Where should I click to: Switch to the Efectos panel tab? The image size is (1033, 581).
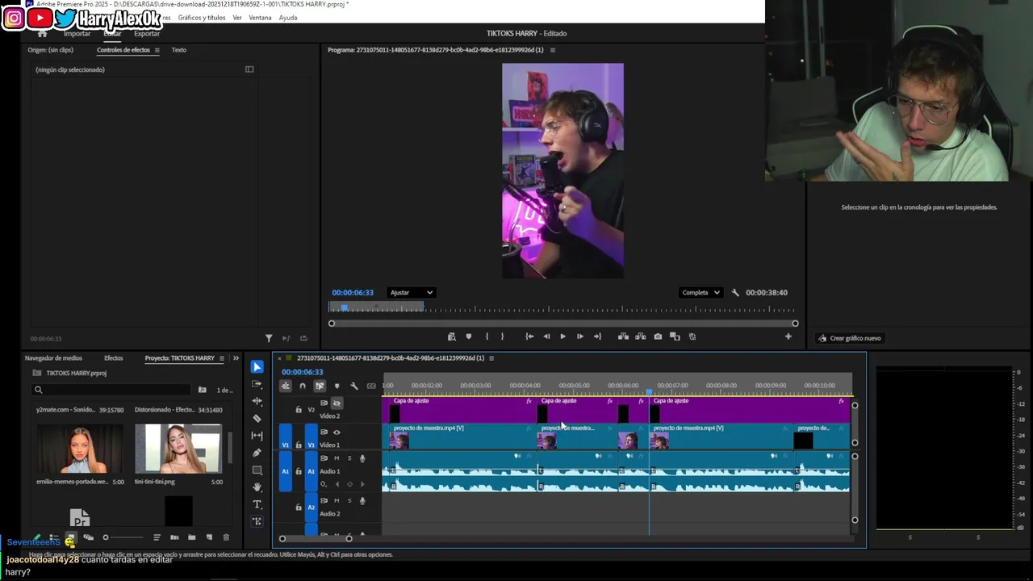tap(113, 358)
